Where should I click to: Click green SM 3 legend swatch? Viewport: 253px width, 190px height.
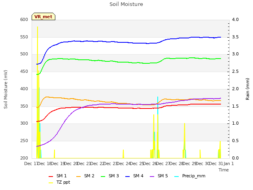tap(103, 177)
